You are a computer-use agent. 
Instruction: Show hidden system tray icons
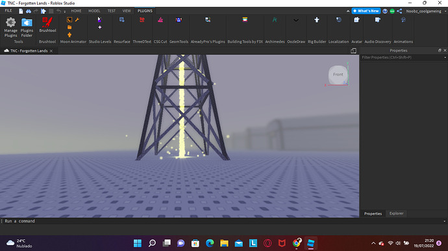pos(373,243)
